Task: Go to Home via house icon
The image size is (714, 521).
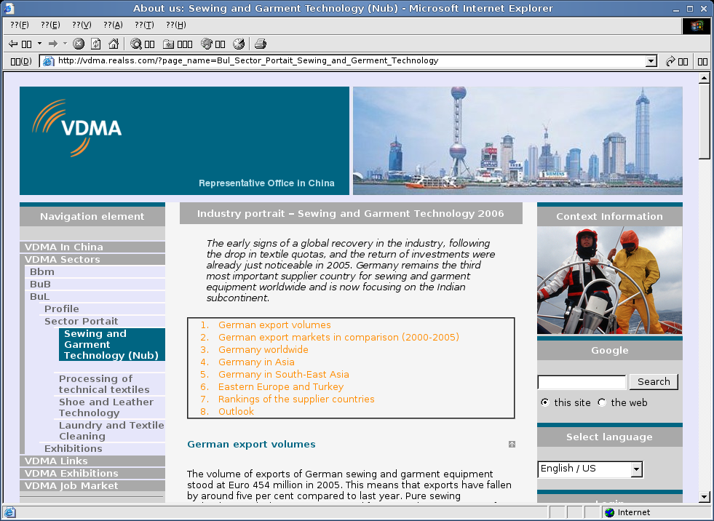Action: [113, 44]
